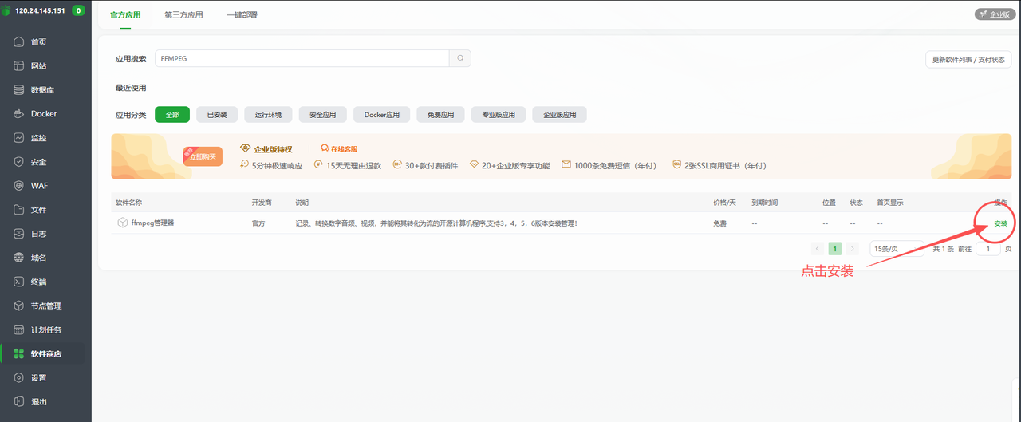Image resolution: width=1021 pixels, height=422 pixels.
Task: Click the ffmpeg管理器 software name
Action: [152, 223]
